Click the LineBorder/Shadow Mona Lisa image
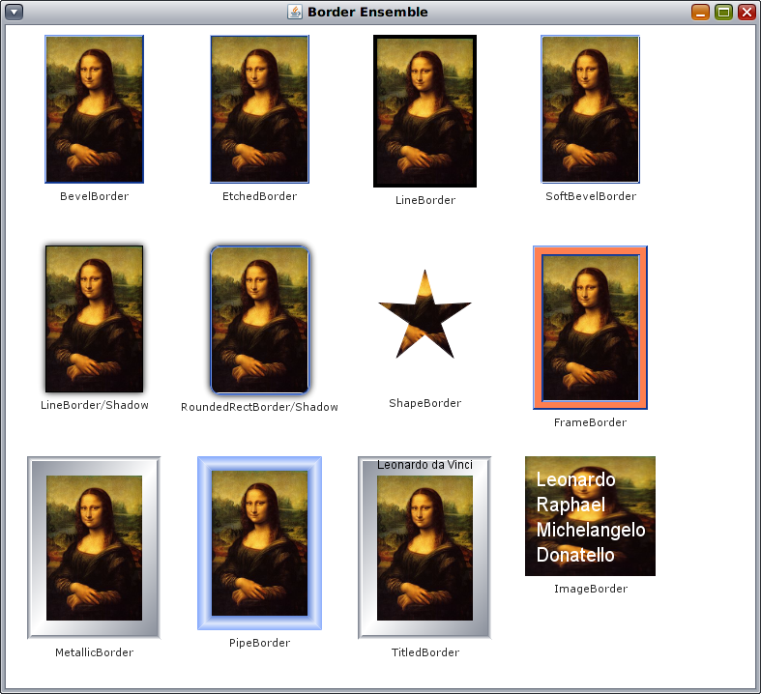The width and height of the screenshot is (761, 694). [x=94, y=319]
